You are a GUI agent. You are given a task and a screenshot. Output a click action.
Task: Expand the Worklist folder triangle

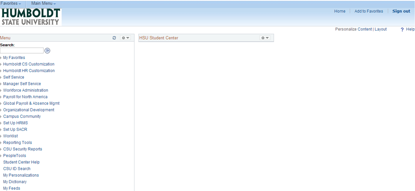(x=1, y=136)
